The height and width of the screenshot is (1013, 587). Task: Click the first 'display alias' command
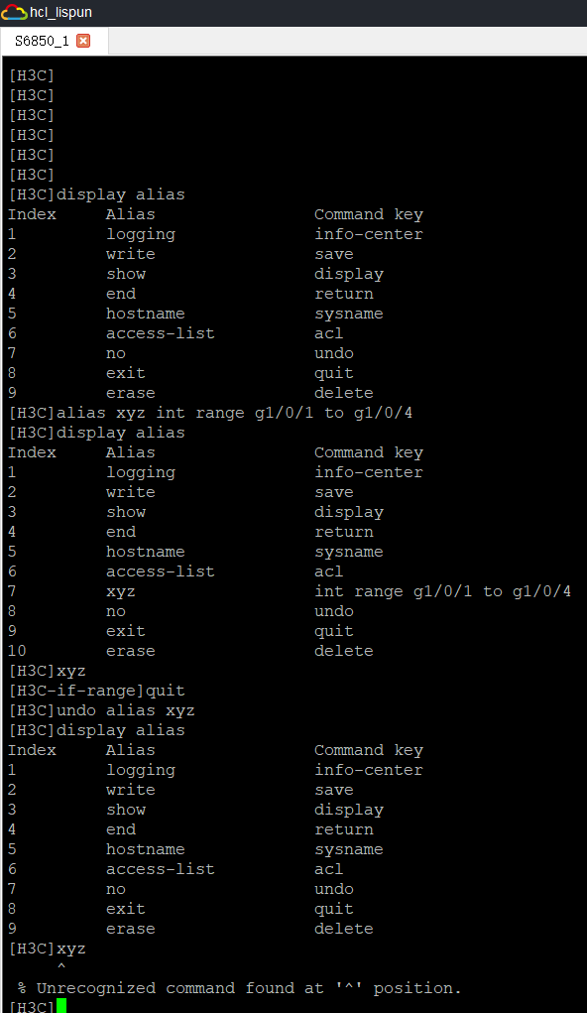click(x=121, y=194)
